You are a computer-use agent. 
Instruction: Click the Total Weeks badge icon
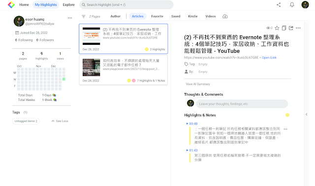click(55, 99)
